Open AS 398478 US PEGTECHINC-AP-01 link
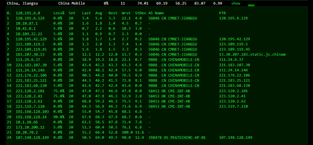Image resolution: width=313 pixels, height=145 pixels. (177, 138)
